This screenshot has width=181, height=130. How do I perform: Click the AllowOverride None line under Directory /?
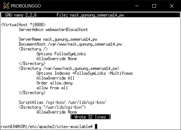point(57,59)
